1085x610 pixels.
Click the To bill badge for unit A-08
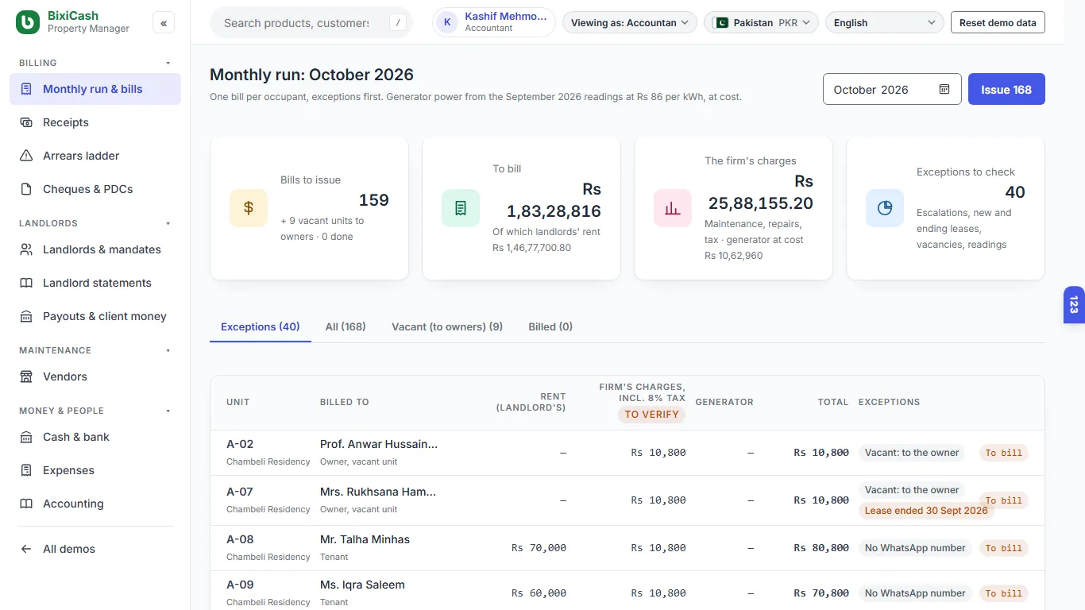pyautogui.click(x=1004, y=548)
